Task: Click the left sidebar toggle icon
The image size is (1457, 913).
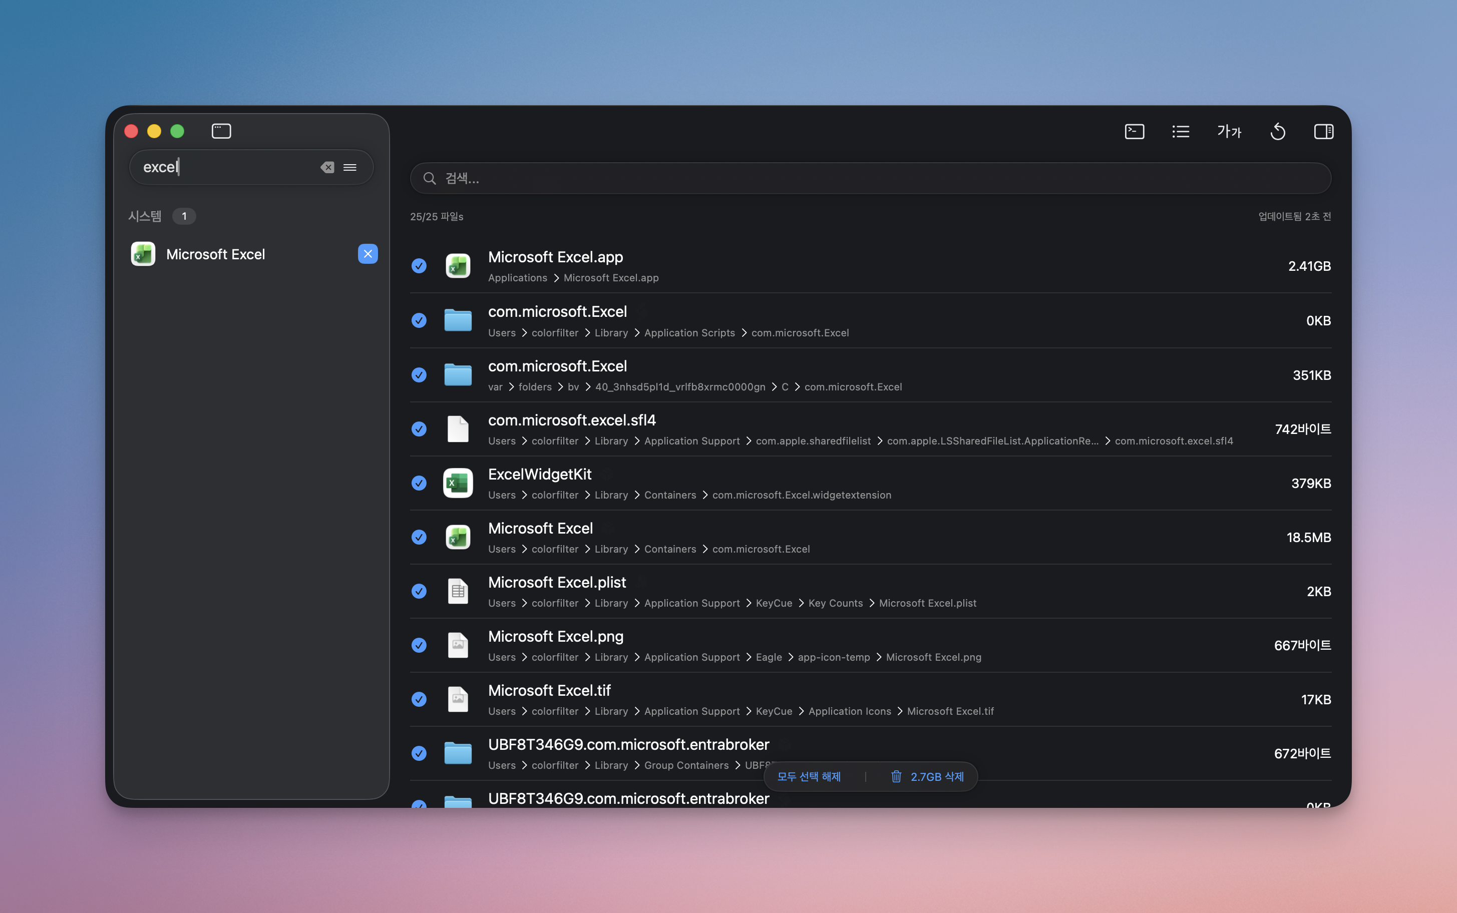Action: (x=221, y=131)
